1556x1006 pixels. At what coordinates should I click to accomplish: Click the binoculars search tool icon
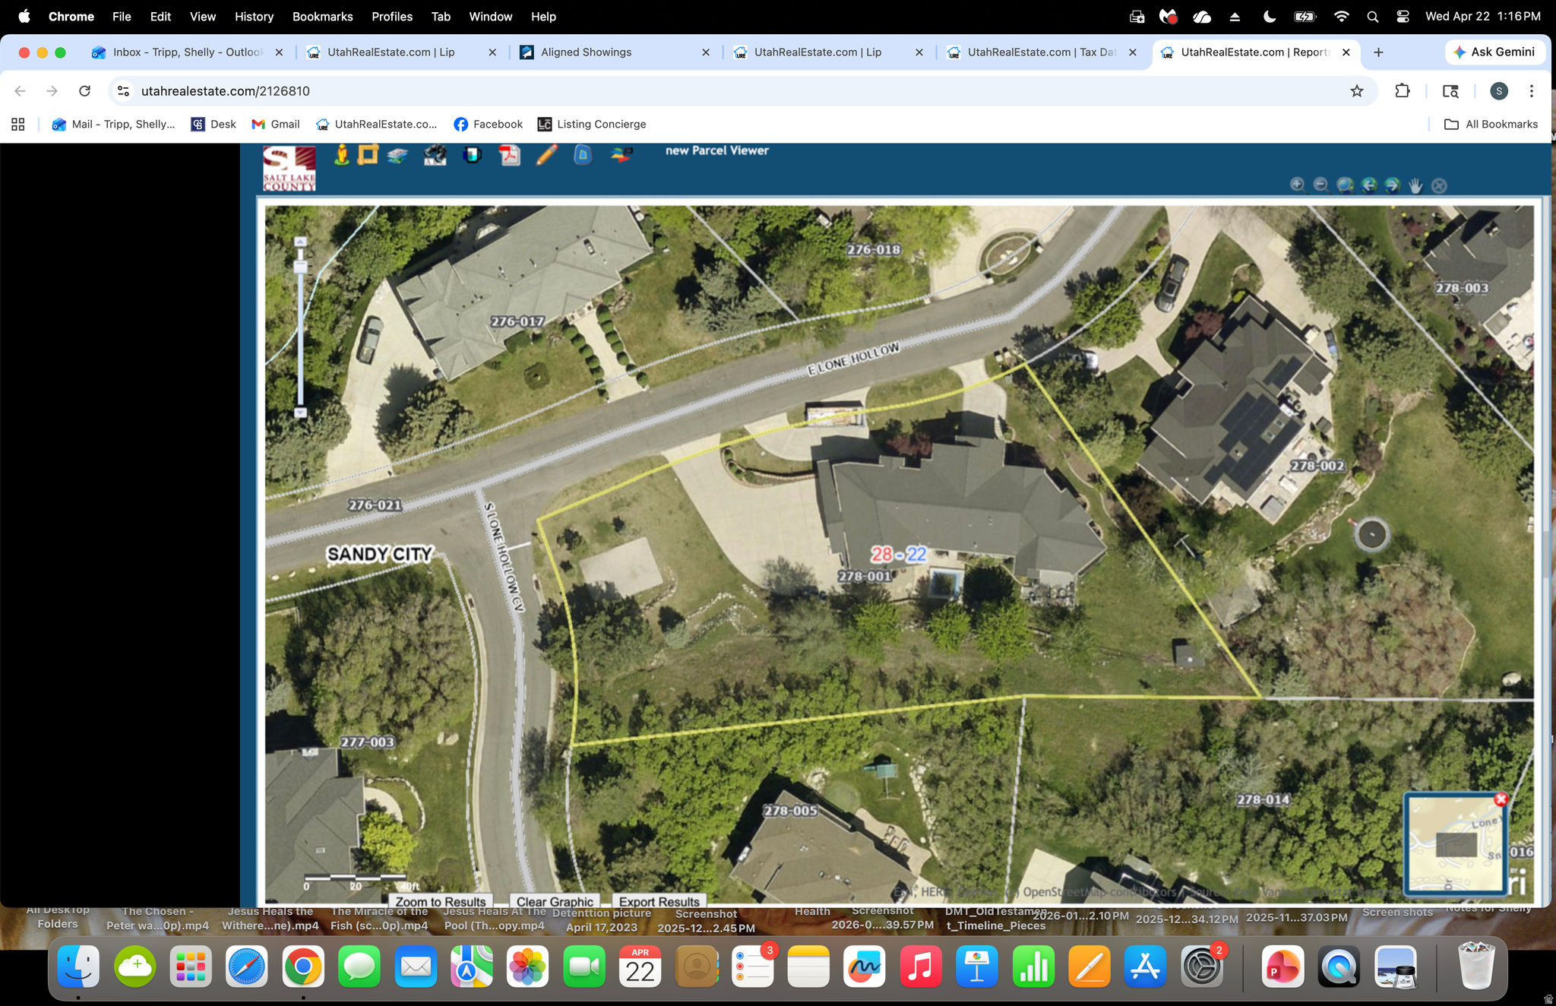pos(435,155)
